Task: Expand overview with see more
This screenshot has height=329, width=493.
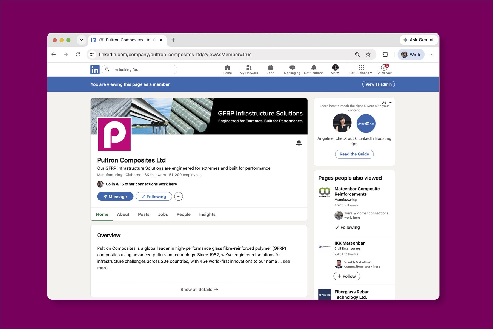Action: [x=286, y=261]
